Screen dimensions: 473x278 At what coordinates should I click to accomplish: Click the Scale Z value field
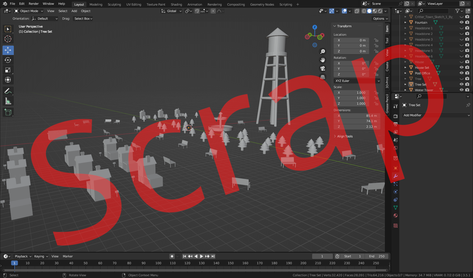(x=351, y=104)
